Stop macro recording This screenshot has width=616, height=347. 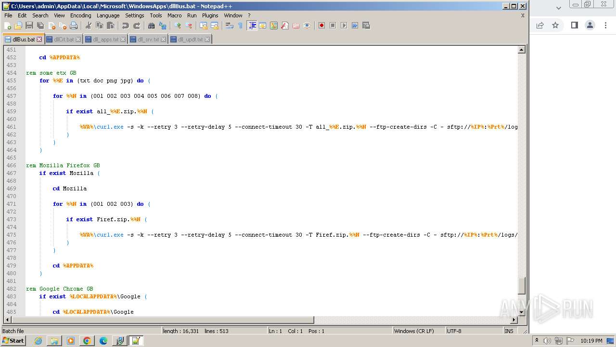point(333,26)
